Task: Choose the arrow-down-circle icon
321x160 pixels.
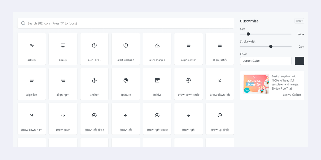Action: (x=188, y=84)
